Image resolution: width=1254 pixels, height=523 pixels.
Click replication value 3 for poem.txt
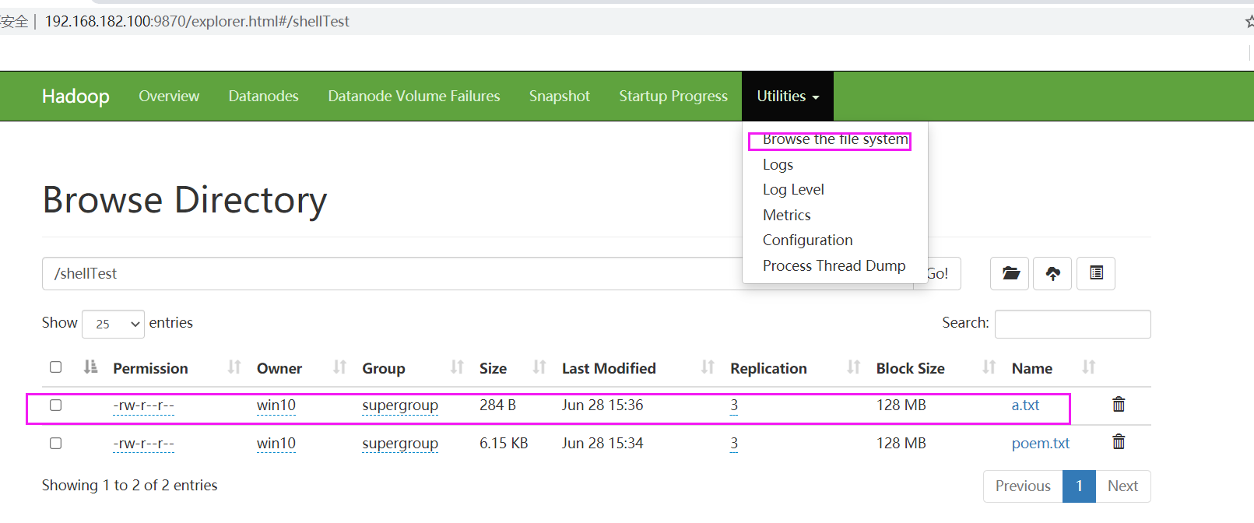[734, 444]
